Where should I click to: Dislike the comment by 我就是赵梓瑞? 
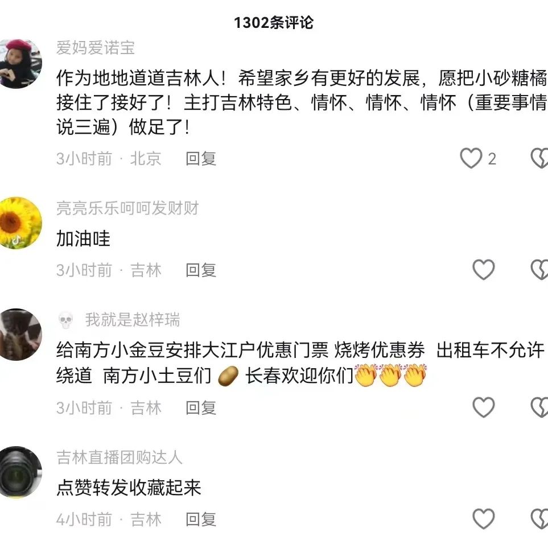click(x=539, y=407)
